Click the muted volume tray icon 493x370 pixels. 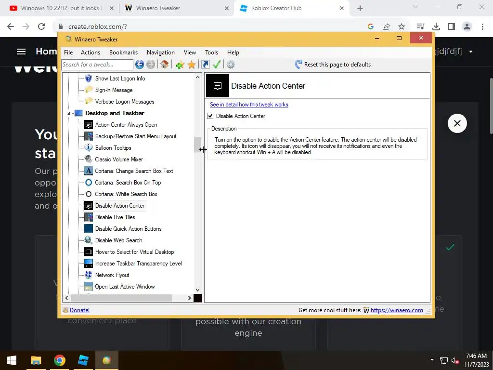455,360
